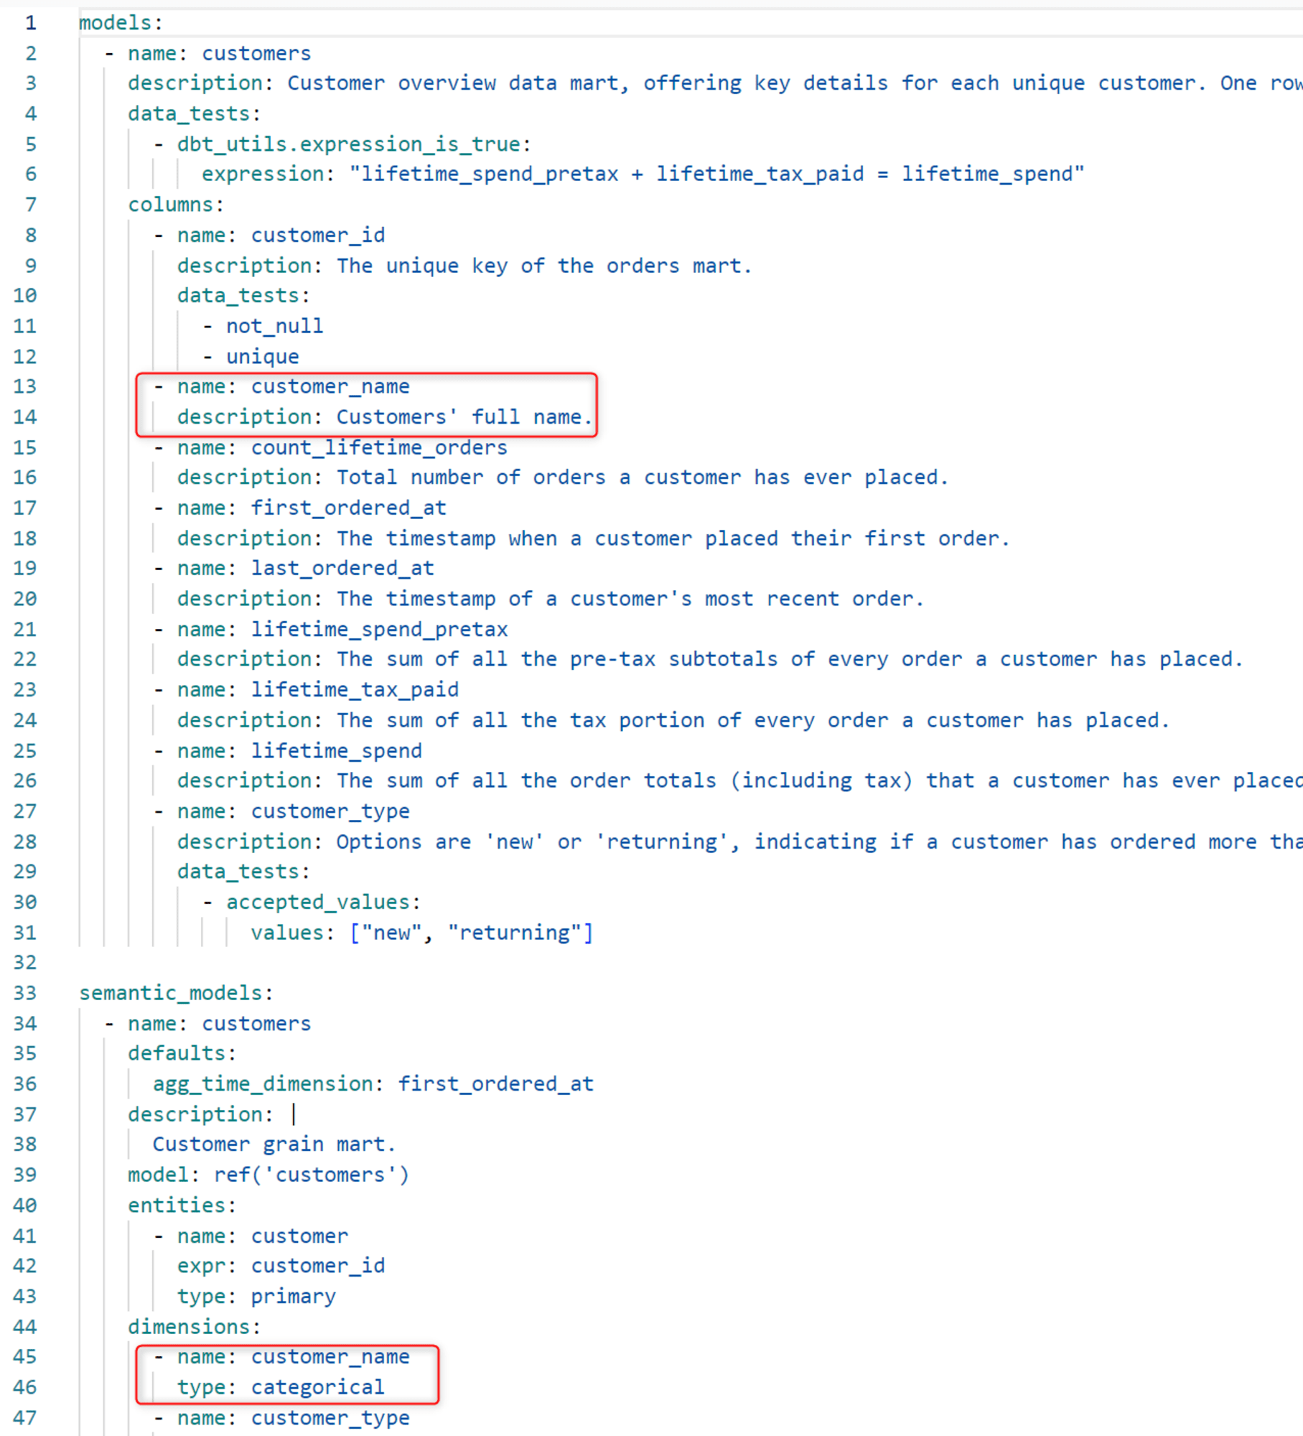Viewport: 1303px width, 1436px height.
Task: Click the 'semantic_models:' key
Action: pos(176,993)
